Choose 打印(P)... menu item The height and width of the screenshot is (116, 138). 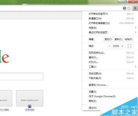110,62
